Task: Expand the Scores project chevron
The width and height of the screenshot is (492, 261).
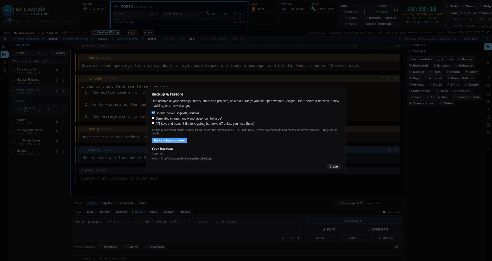Action: (x=64, y=121)
